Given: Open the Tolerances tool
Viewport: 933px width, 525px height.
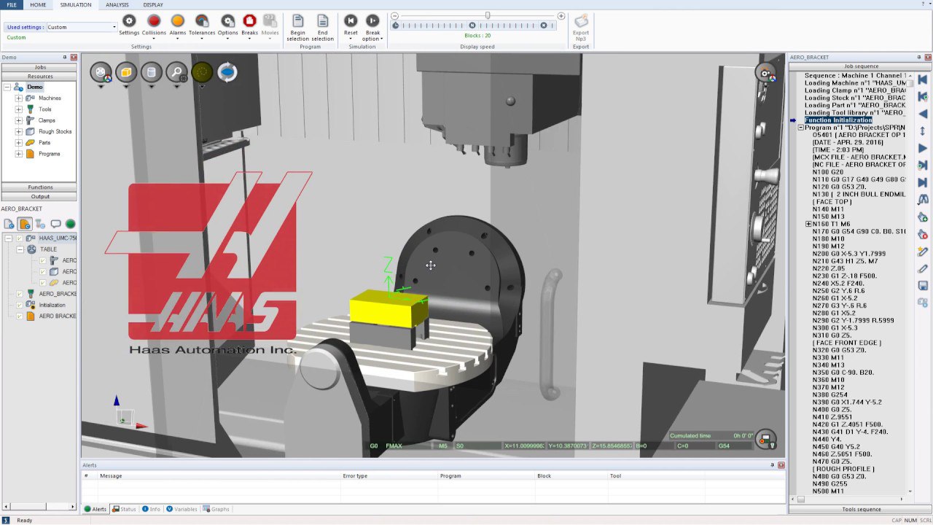Looking at the screenshot, I should point(202,21).
